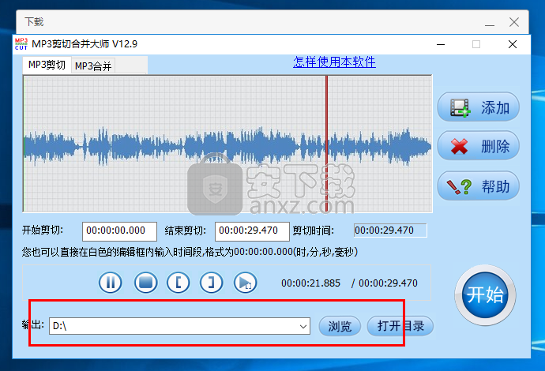This screenshot has height=371, width=545.
Task: Click total duration text 00:00:29.470 in player
Action: [x=389, y=283]
